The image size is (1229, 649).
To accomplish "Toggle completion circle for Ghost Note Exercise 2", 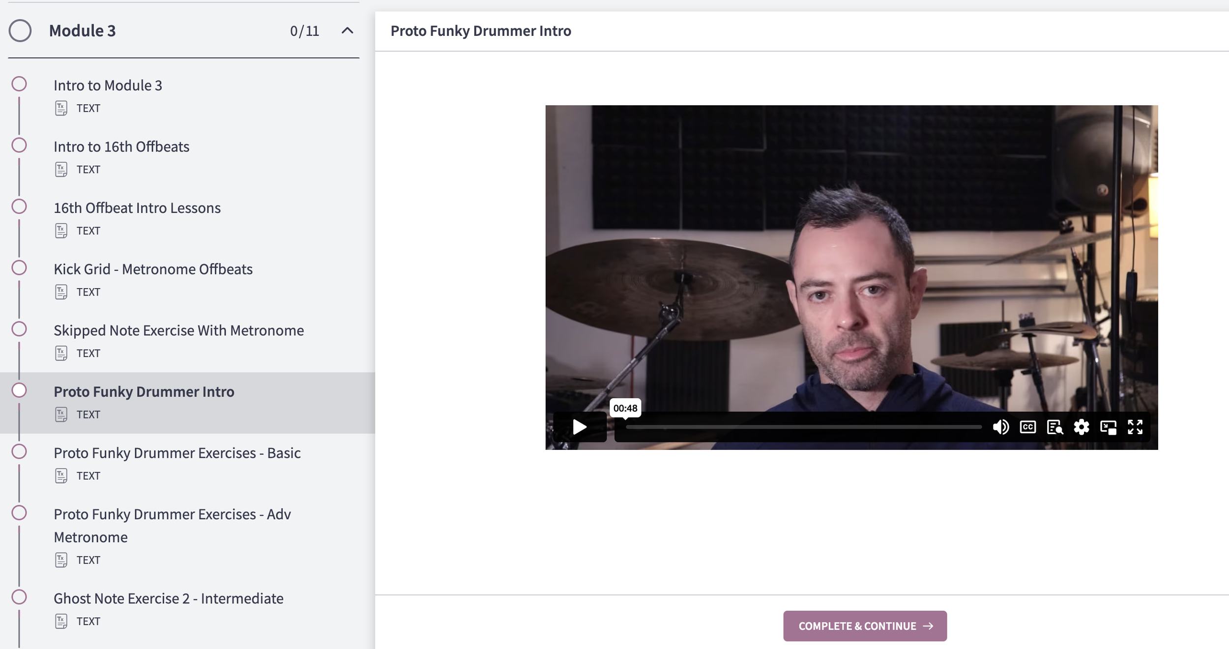I will point(19,597).
